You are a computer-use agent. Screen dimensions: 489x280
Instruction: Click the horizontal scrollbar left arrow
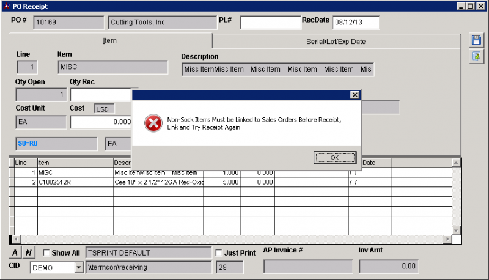coord(17,239)
